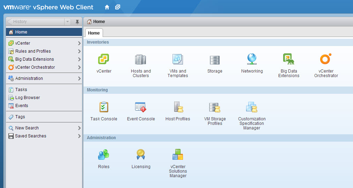This screenshot has width=353, height=188.
Task: Open Saved Searches in navigator
Action: 44,136
